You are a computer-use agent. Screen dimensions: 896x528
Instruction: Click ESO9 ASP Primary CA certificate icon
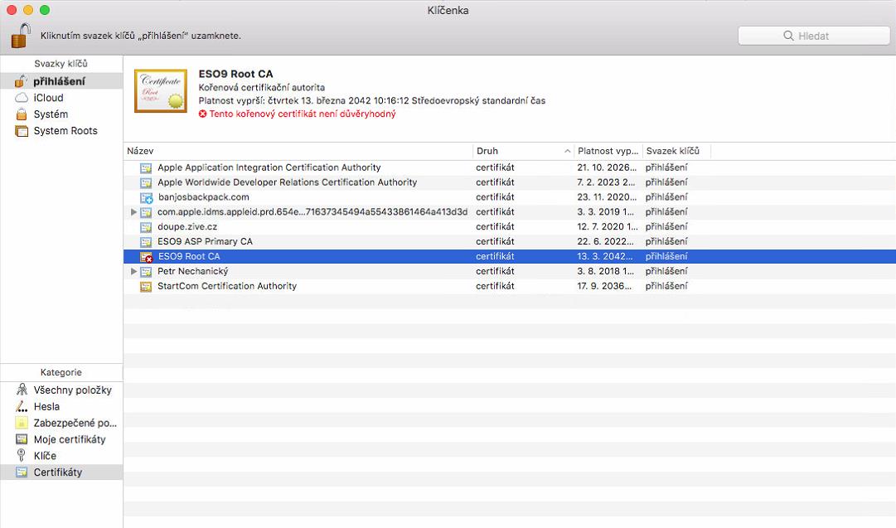[146, 242]
